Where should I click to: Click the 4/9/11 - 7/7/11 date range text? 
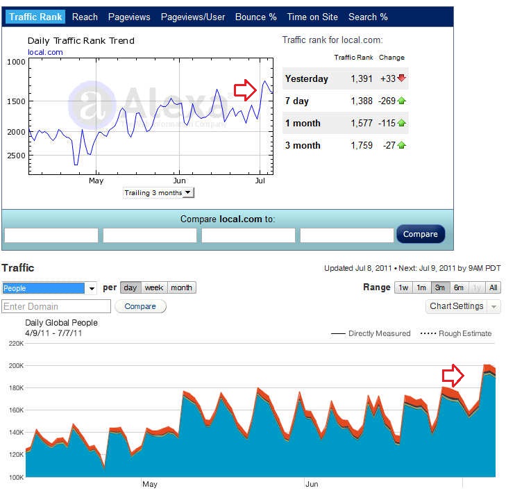[53, 333]
